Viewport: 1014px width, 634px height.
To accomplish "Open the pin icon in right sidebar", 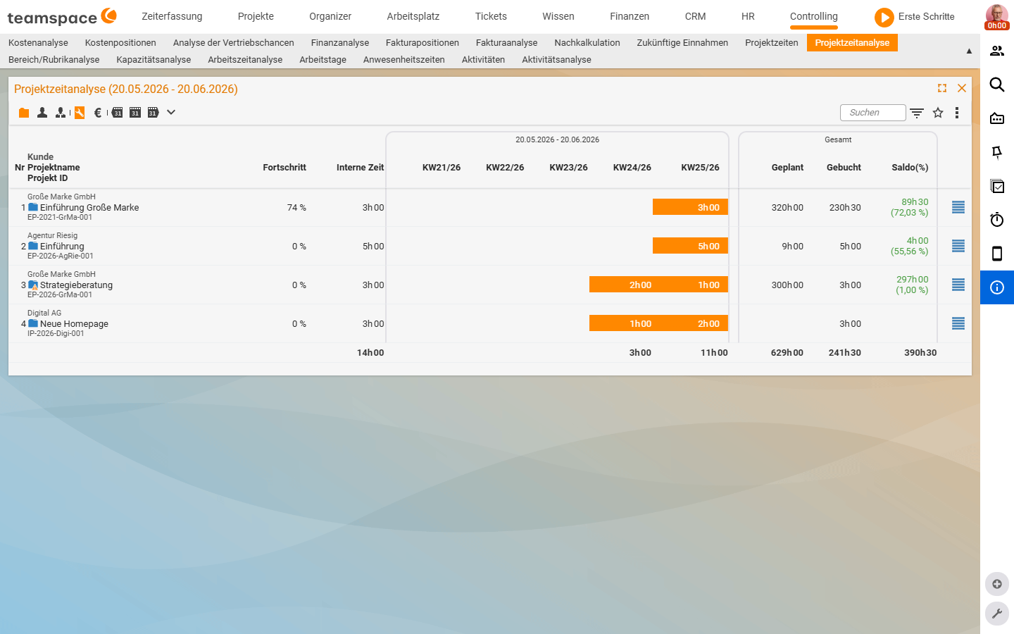I will (x=997, y=152).
